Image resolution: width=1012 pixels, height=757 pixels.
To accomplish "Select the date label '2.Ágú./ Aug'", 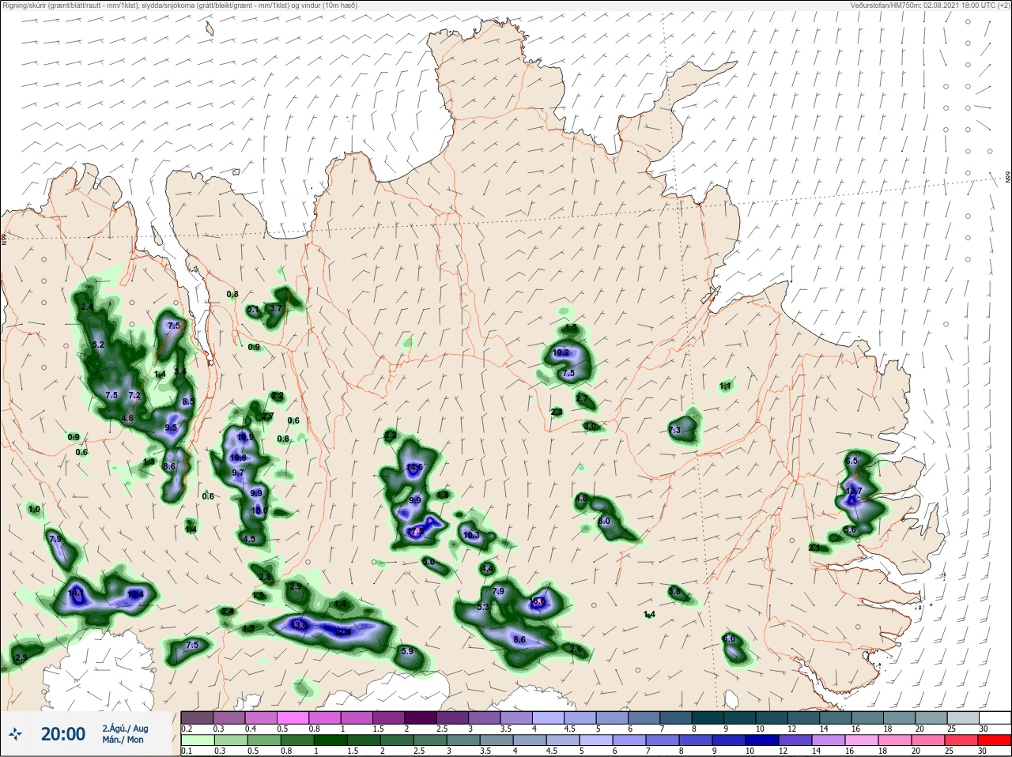I will (x=125, y=729).
